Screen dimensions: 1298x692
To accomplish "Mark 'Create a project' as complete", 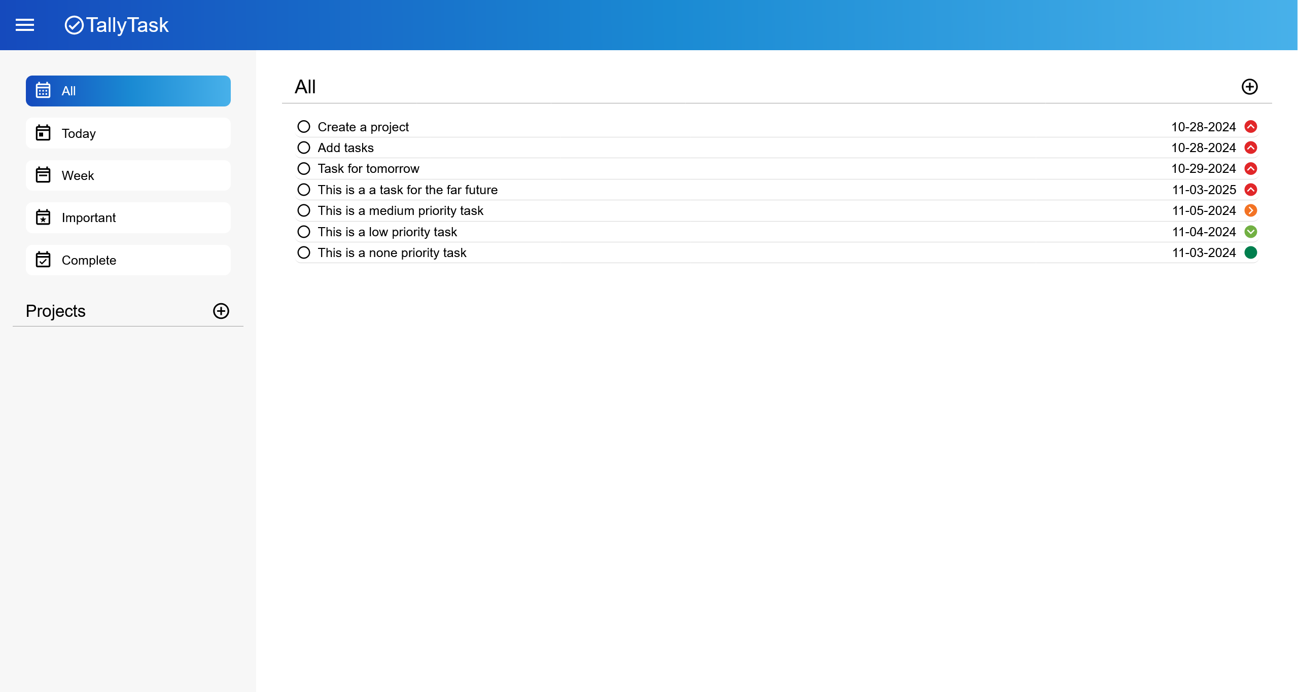I will click(x=304, y=127).
